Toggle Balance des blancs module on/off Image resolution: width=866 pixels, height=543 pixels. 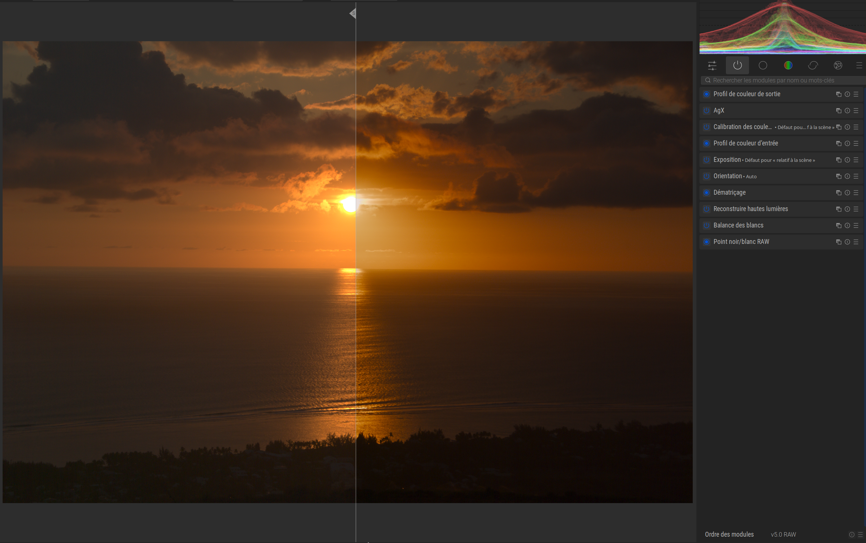point(707,226)
